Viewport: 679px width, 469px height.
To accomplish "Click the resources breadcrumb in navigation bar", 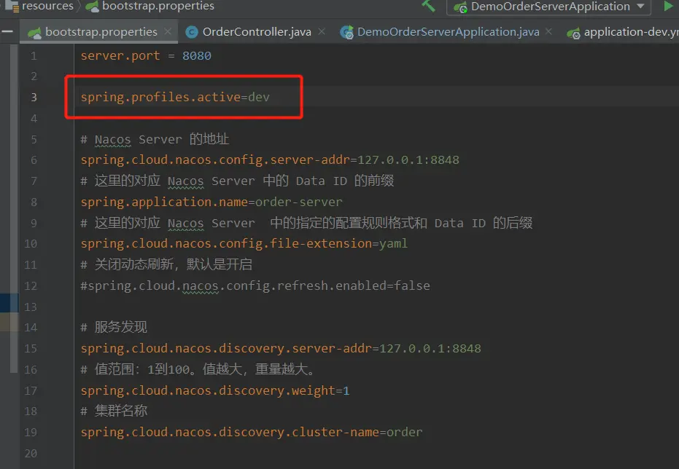I will point(47,6).
